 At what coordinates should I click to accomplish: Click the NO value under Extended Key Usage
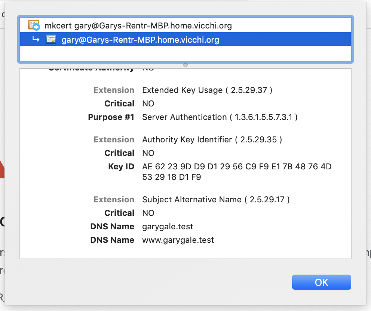[x=148, y=103]
